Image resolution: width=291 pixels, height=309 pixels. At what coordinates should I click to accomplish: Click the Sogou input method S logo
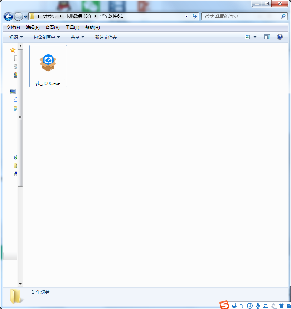pyautogui.click(x=224, y=305)
